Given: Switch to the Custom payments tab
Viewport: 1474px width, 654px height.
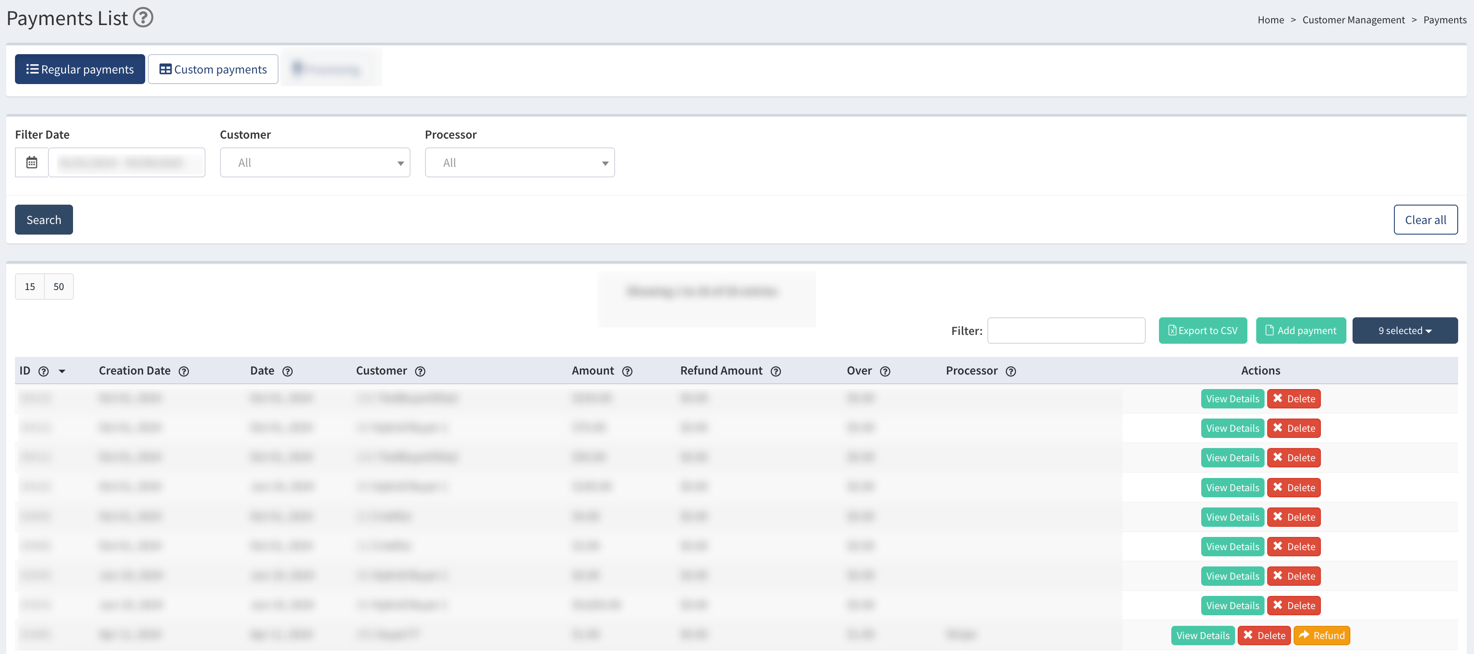Looking at the screenshot, I should click(212, 69).
